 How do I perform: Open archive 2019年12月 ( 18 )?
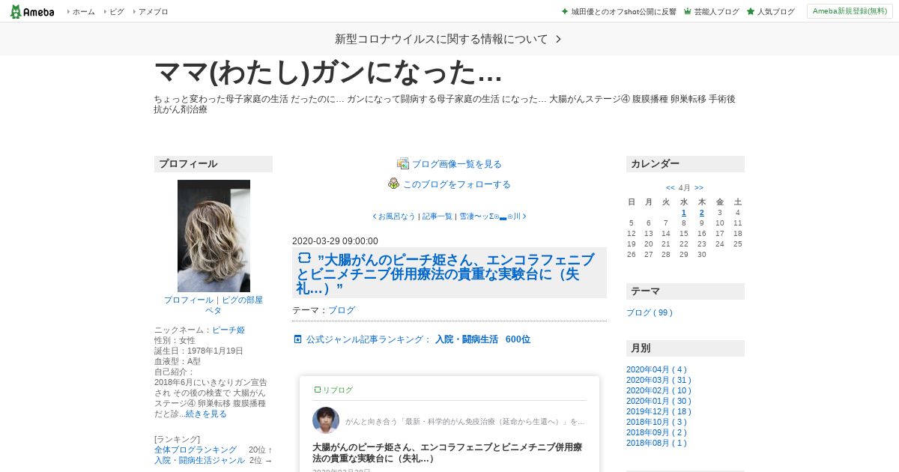pos(659,411)
